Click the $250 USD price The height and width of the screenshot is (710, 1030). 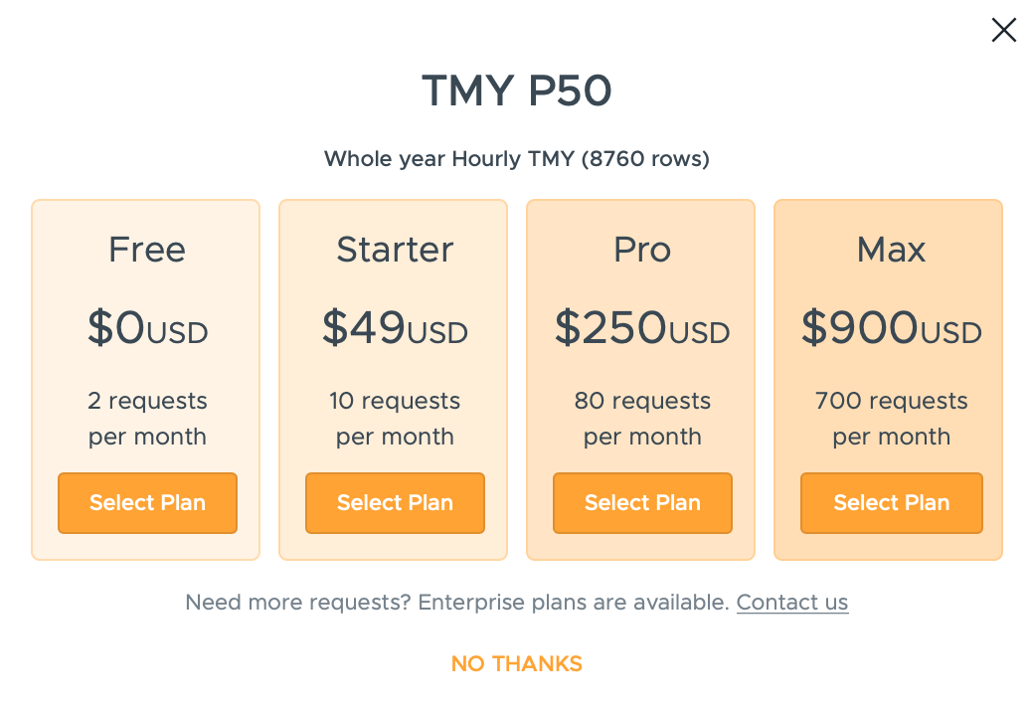click(642, 328)
